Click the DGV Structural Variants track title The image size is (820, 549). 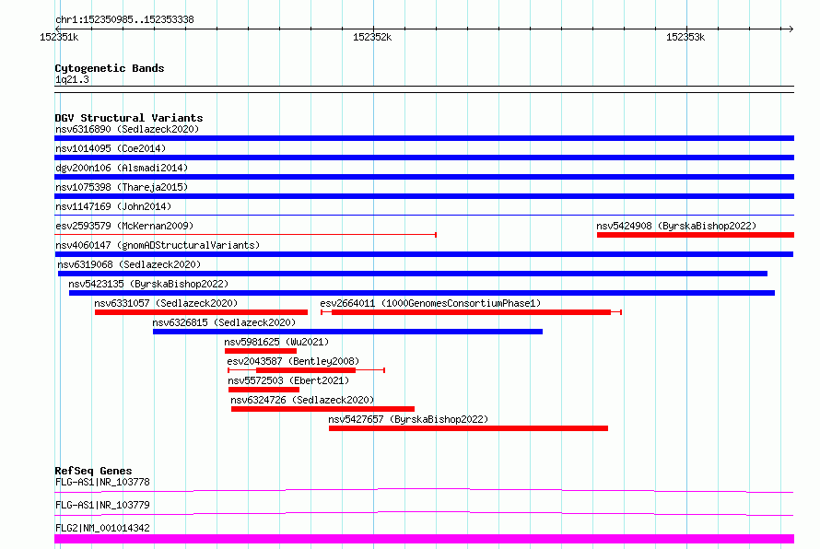[129, 118]
